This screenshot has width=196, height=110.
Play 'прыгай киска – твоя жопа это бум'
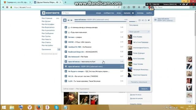(x=66, y=61)
